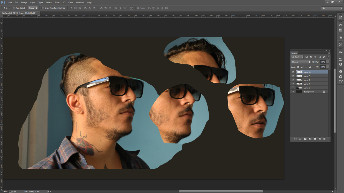Click the Create new layer icon
This screenshot has height=193, width=344.
[x=320, y=139]
